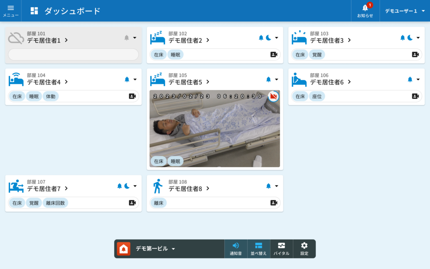Click the home icon for デモ第一ビル
This screenshot has width=430, height=269.
123,249
